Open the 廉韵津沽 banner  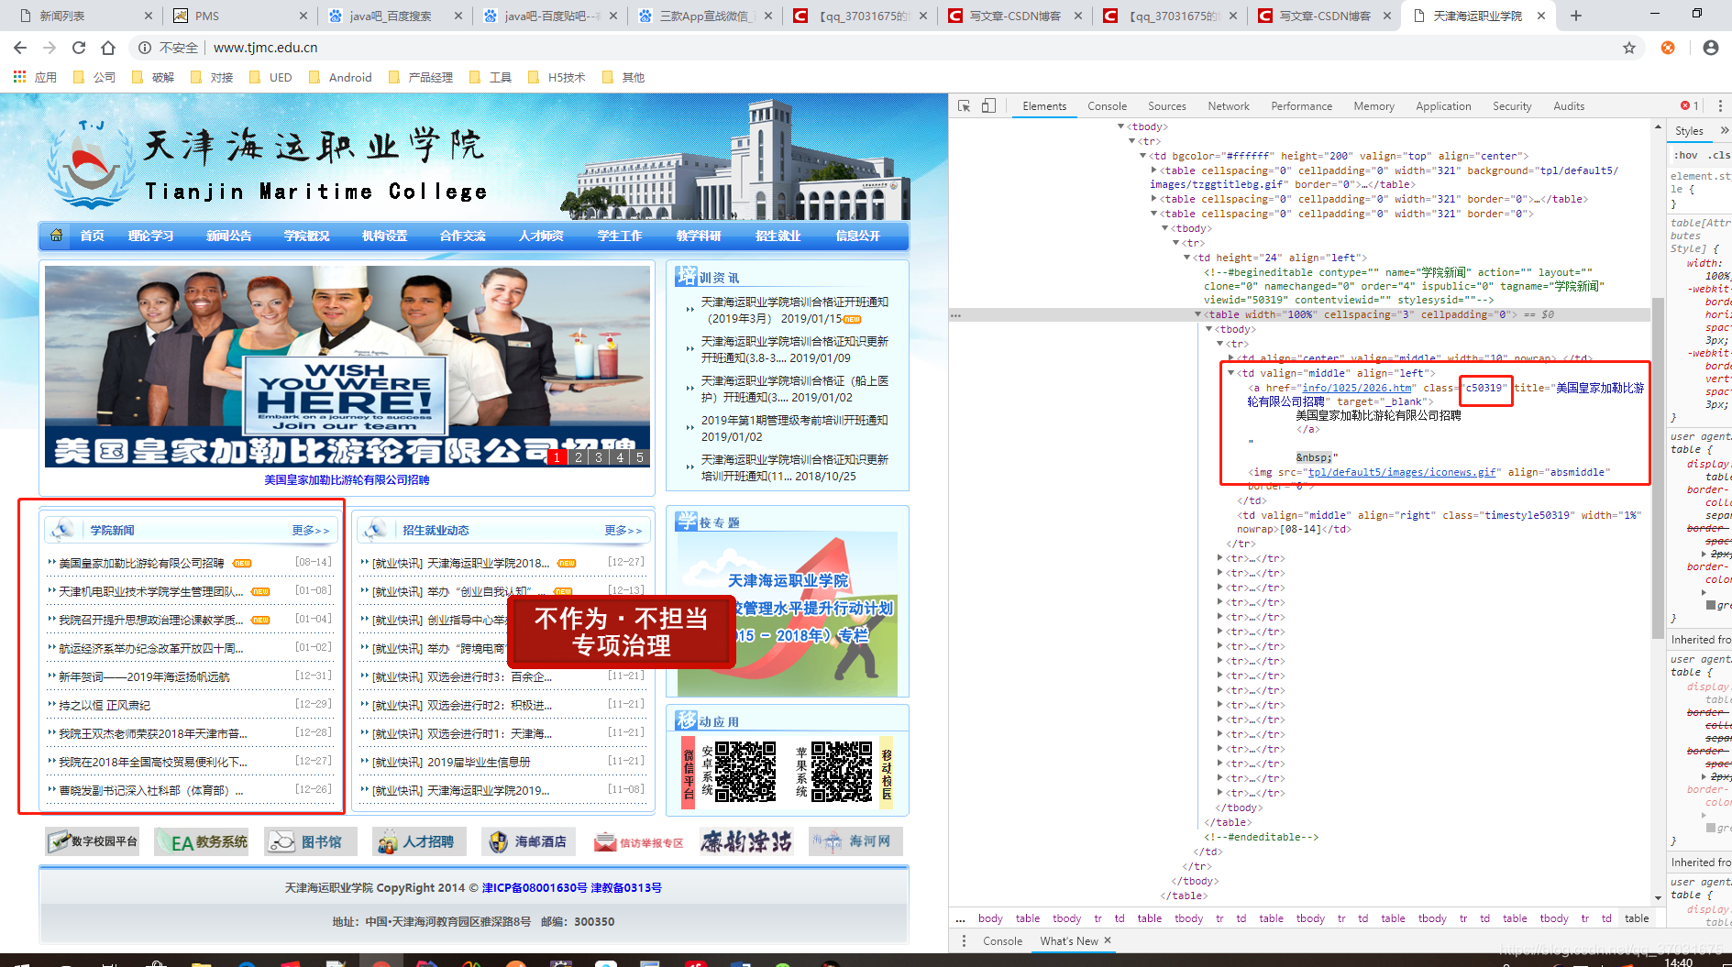[746, 841]
